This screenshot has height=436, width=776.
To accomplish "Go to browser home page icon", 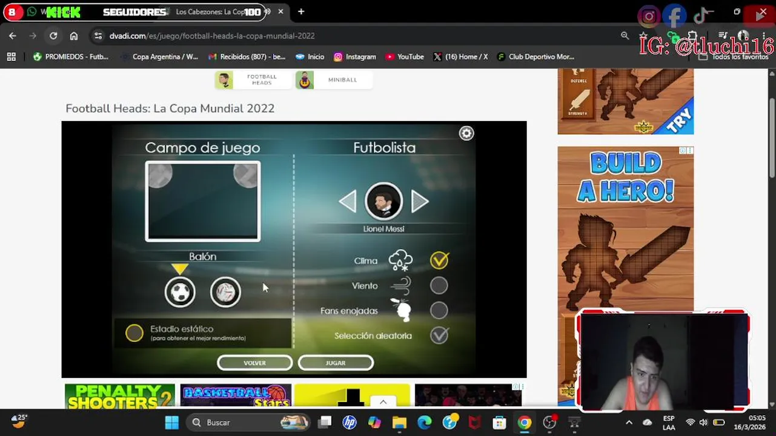I will pyautogui.click(x=74, y=36).
